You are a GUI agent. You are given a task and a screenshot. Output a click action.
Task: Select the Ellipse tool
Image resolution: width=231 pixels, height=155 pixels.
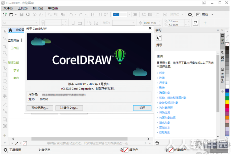(5, 81)
